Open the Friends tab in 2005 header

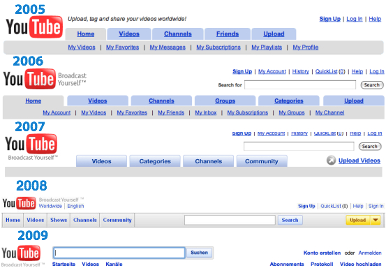(228, 34)
